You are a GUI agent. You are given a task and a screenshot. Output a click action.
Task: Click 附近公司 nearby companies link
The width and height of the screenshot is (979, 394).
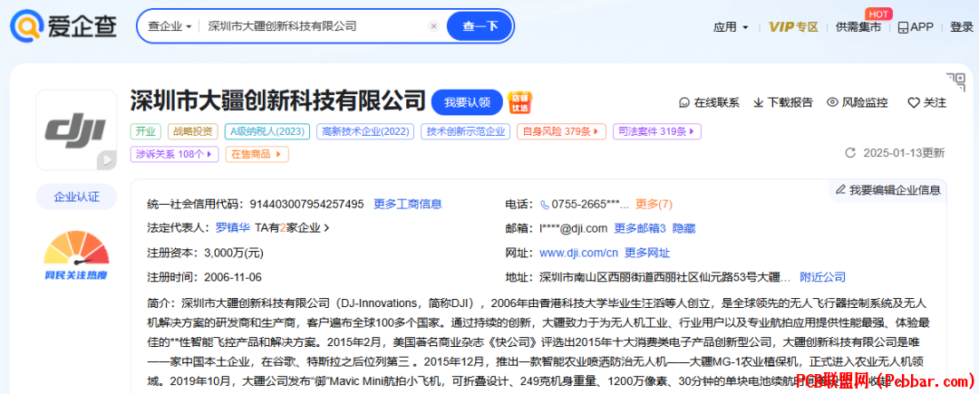point(823,277)
